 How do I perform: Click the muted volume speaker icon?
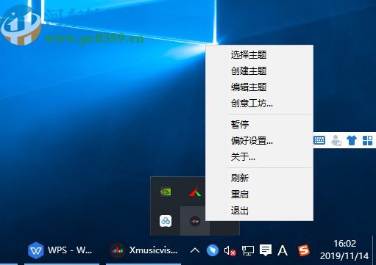[x=230, y=250]
